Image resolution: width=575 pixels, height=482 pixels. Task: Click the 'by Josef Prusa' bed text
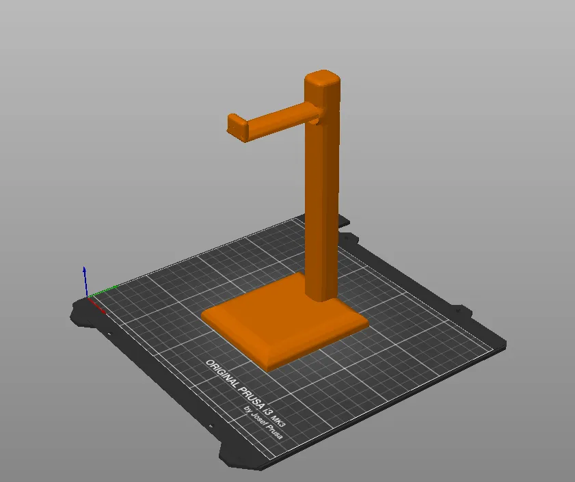click(263, 423)
